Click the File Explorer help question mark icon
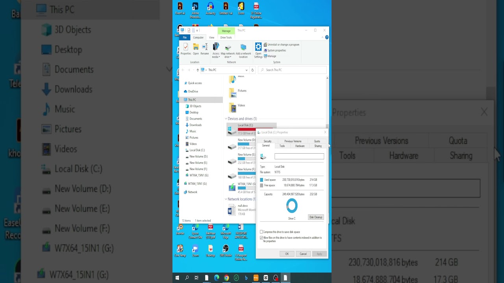Image resolution: width=504 pixels, height=283 pixels. [x=327, y=37]
